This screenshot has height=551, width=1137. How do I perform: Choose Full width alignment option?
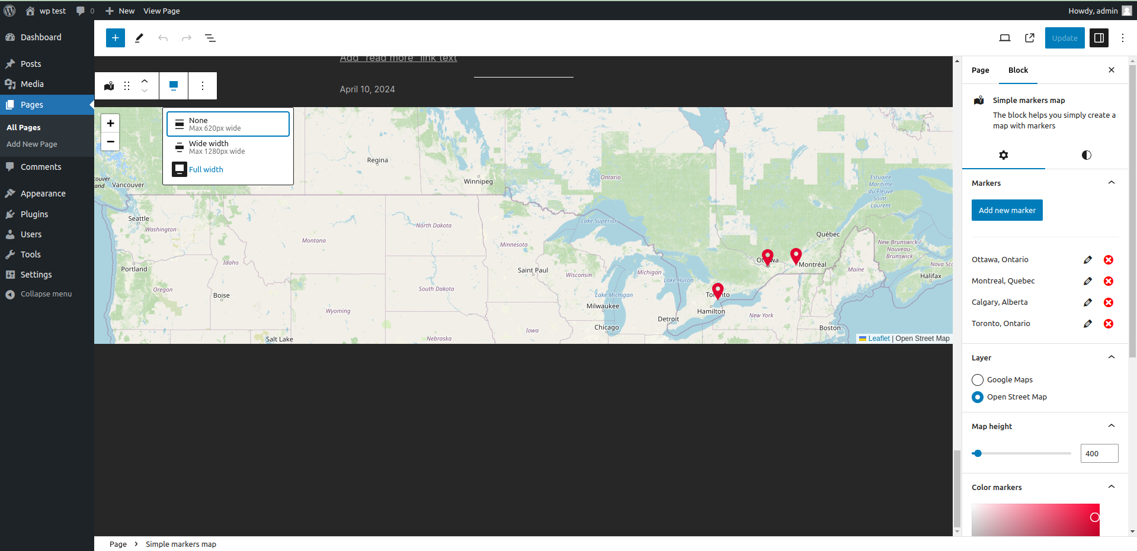pyautogui.click(x=228, y=169)
